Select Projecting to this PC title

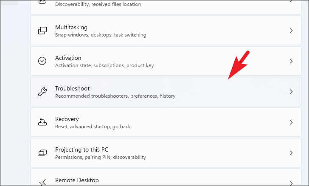pyautogui.click(x=82, y=150)
